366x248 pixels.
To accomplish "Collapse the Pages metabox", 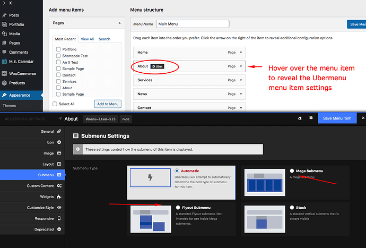I will click(x=119, y=23).
